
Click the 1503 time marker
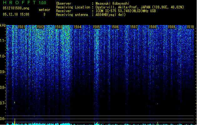coord(59,27)
